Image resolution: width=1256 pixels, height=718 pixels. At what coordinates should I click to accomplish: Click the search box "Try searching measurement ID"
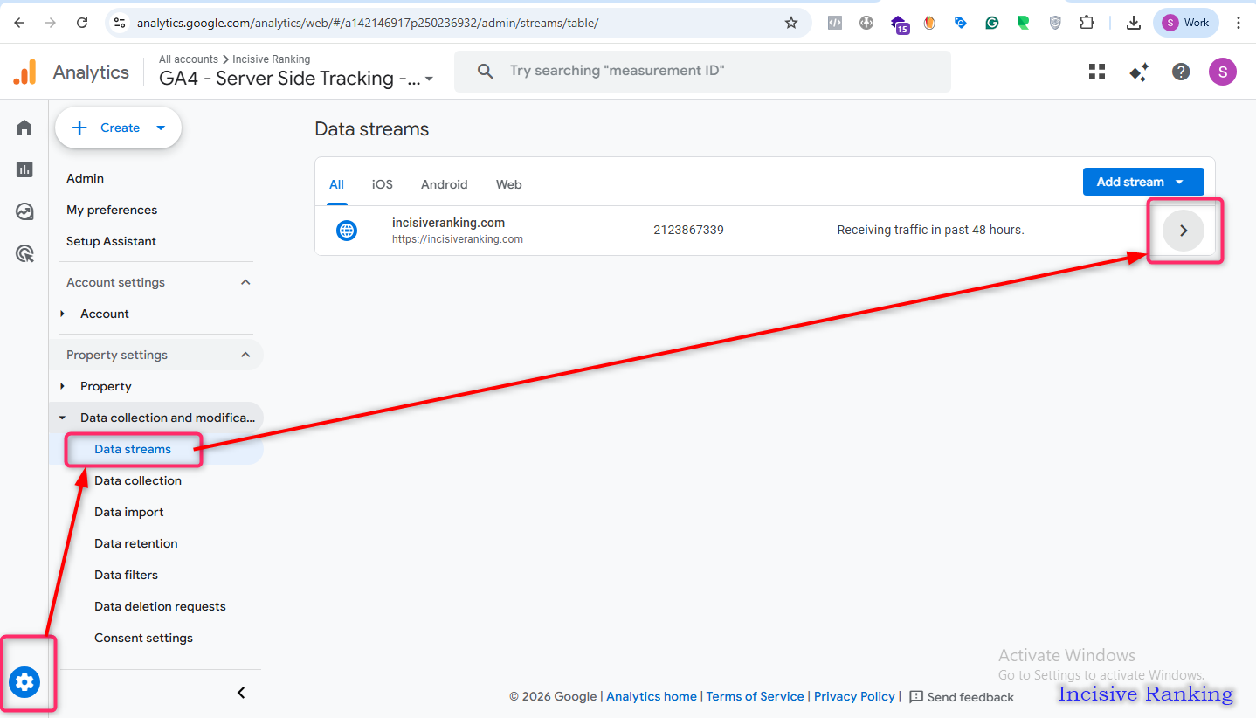pos(702,71)
